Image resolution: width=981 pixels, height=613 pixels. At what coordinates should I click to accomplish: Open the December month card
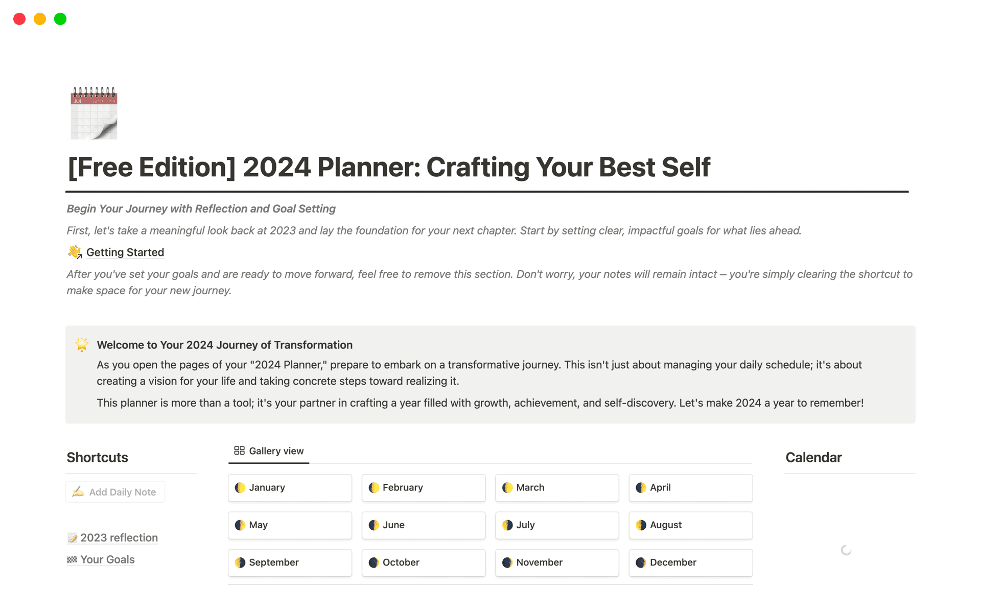coord(690,562)
